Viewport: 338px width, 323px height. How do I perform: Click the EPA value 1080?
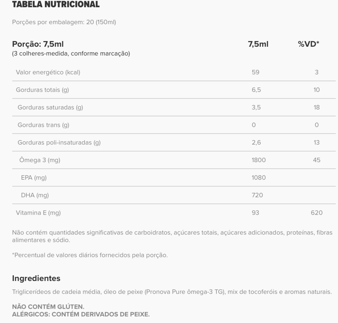pos(259,178)
